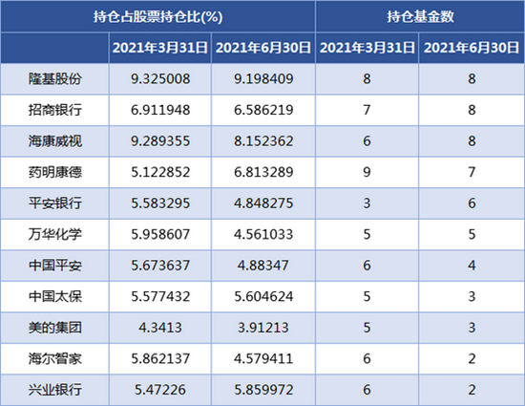Select 2021年3月31日 column under 持仓基金数

(x=367, y=48)
